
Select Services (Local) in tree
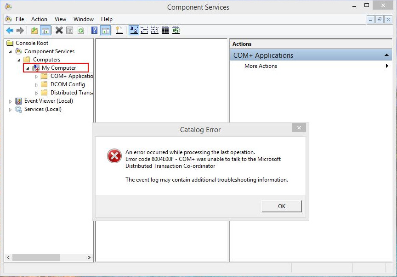43,109
